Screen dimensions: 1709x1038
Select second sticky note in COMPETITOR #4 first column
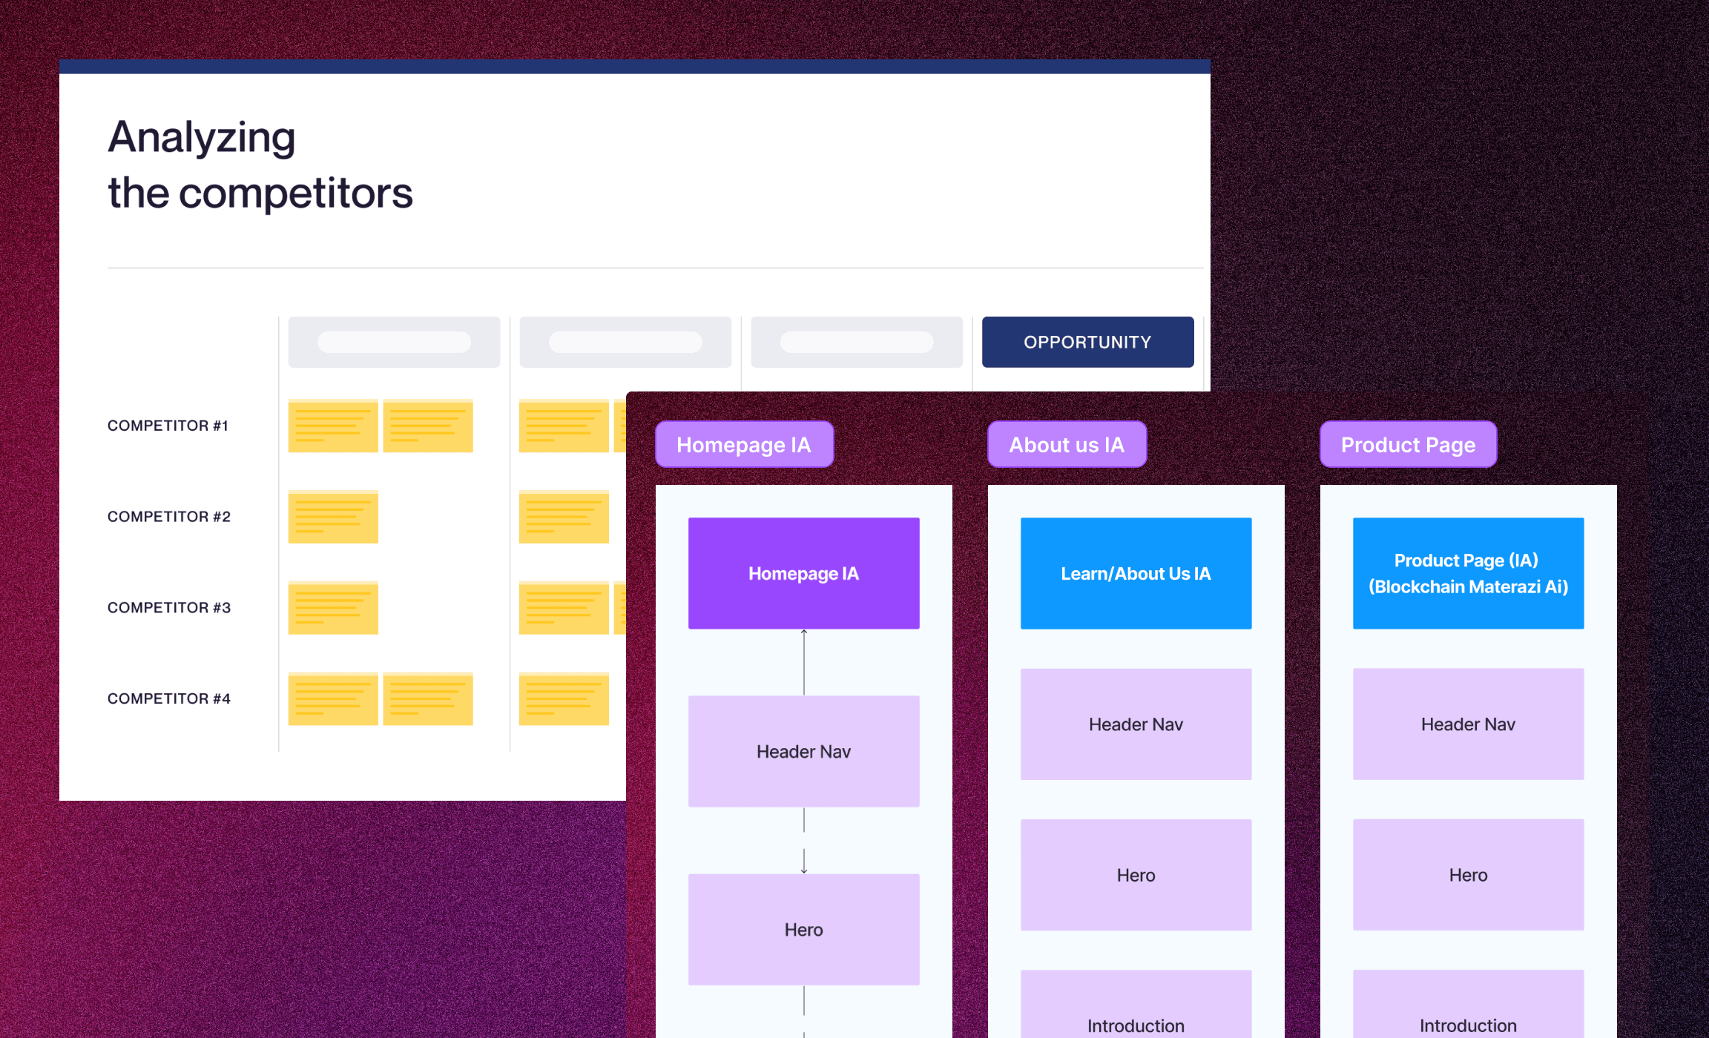[x=428, y=698]
